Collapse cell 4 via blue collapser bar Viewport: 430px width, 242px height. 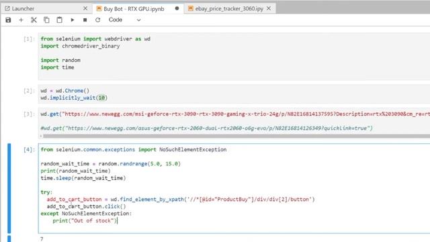(9, 188)
